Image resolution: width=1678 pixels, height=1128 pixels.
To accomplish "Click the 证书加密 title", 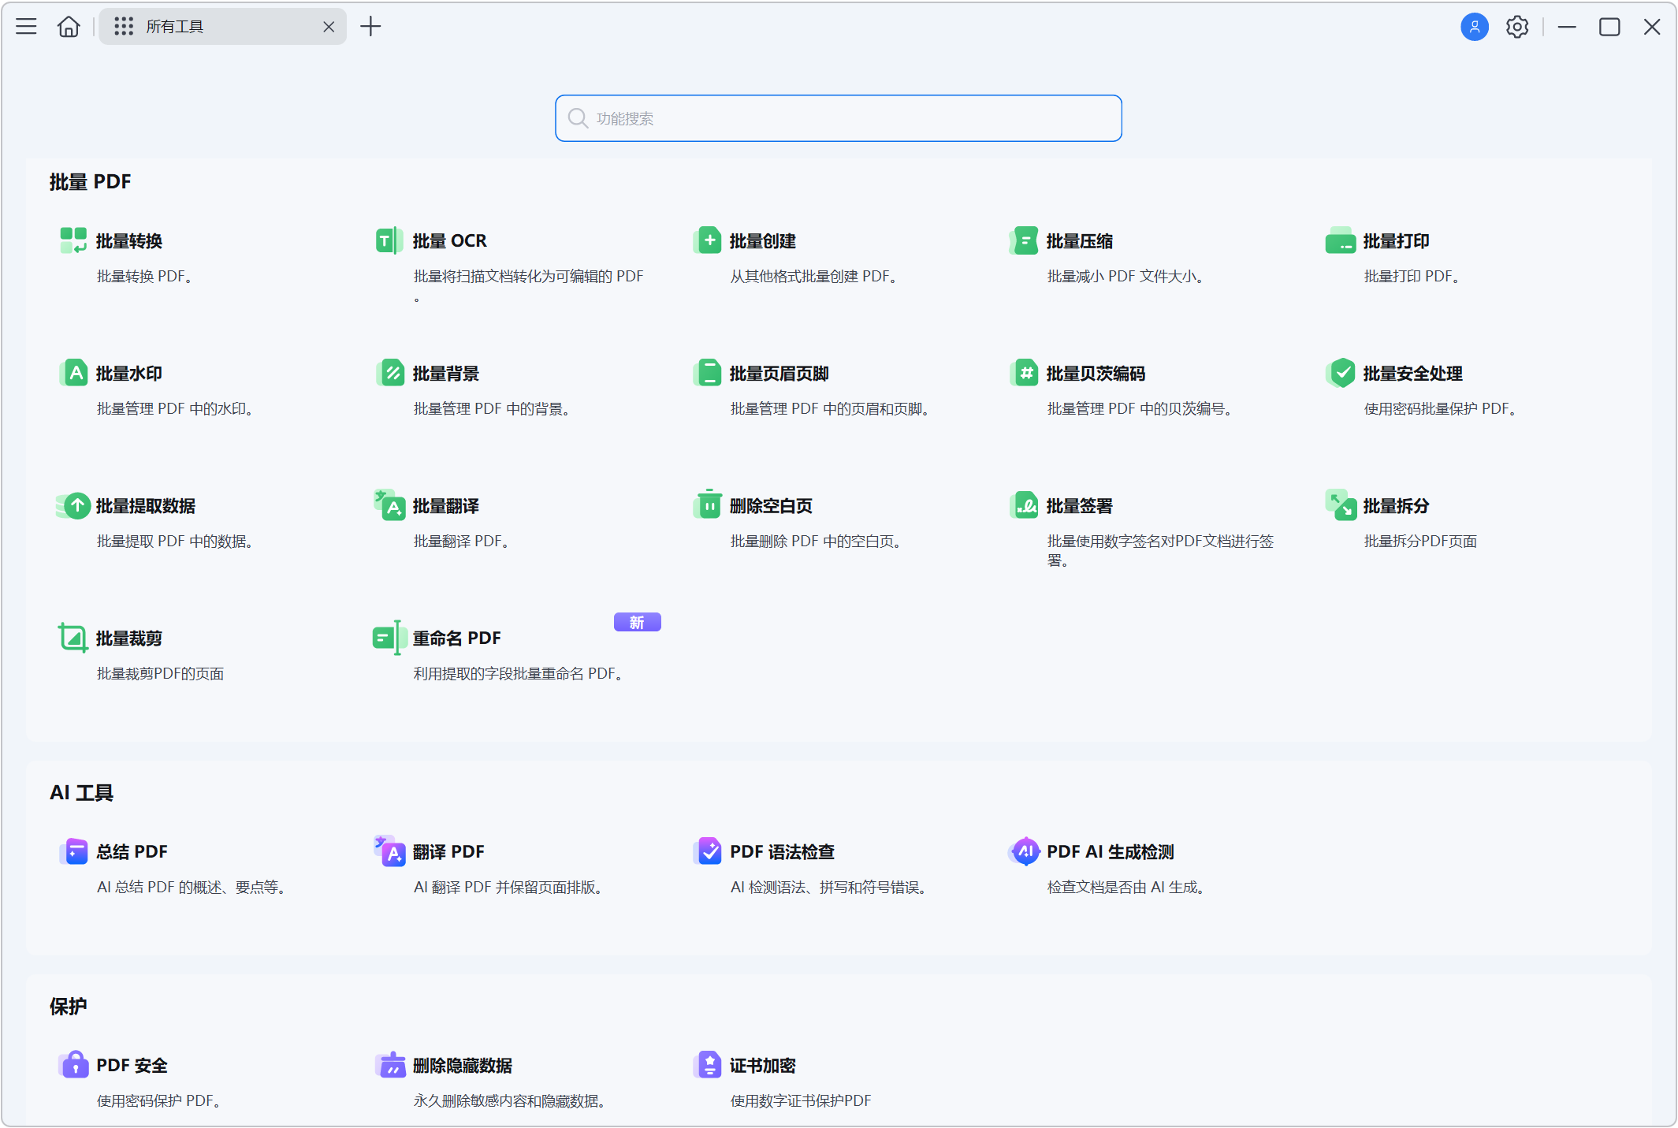I will (763, 1066).
